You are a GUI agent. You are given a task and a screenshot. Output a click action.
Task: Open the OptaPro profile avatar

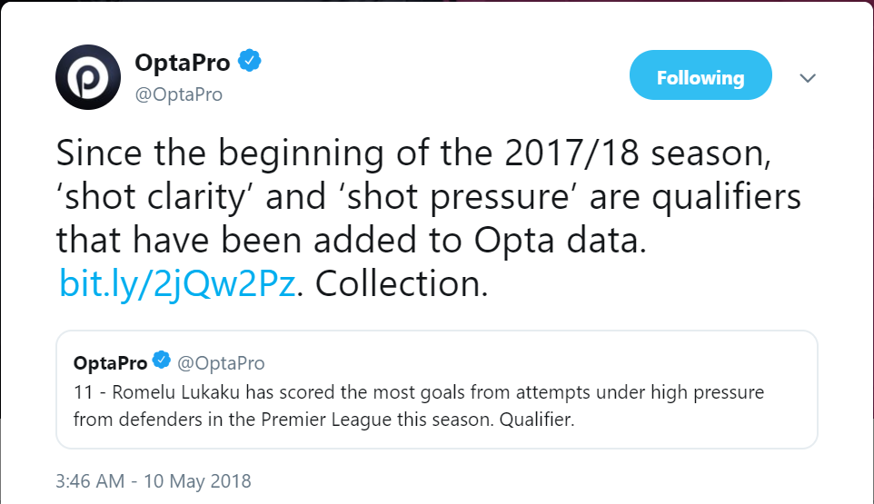pyautogui.click(x=88, y=77)
